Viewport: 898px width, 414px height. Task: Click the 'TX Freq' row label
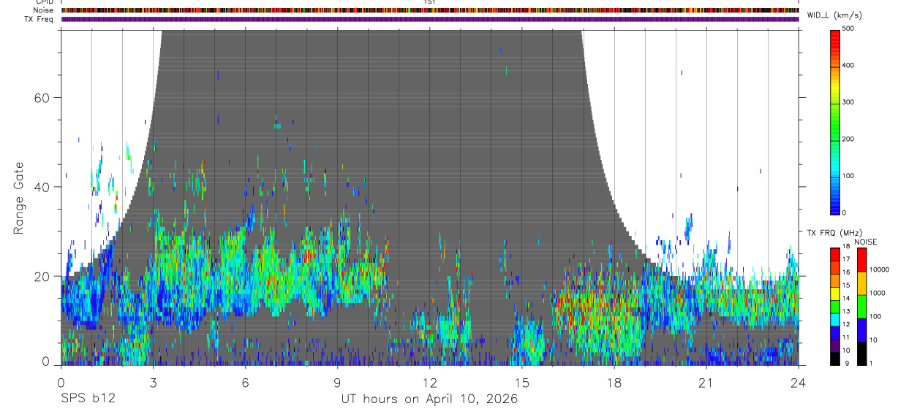pos(40,19)
